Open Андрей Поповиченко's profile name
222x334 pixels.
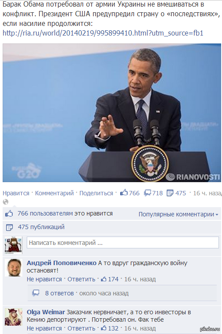[61, 263]
